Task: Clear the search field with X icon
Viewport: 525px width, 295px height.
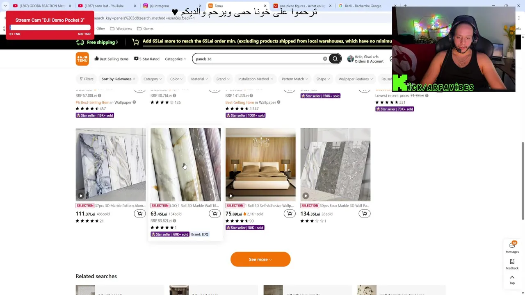Action: [325, 59]
